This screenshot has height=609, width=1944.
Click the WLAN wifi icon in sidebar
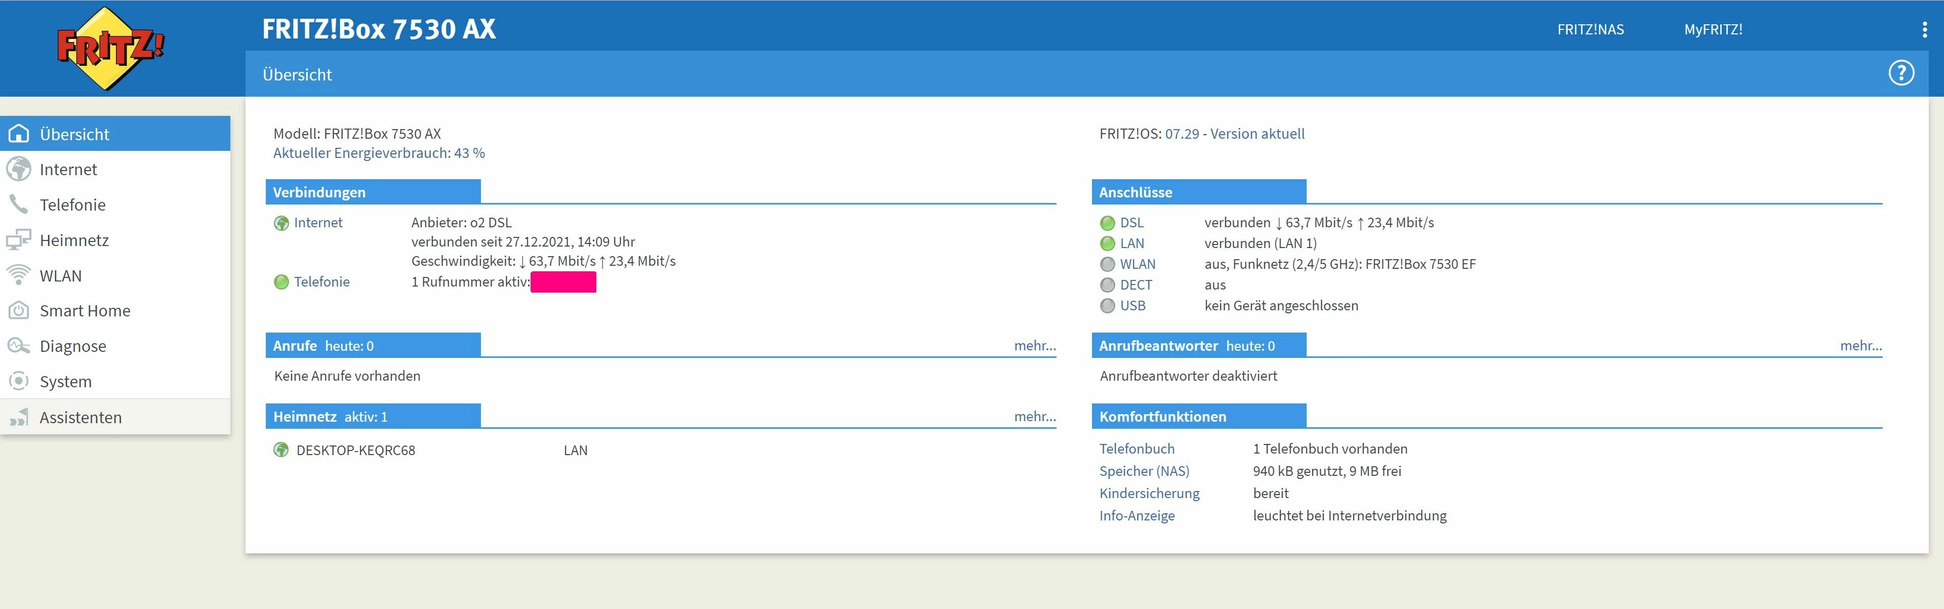click(19, 275)
